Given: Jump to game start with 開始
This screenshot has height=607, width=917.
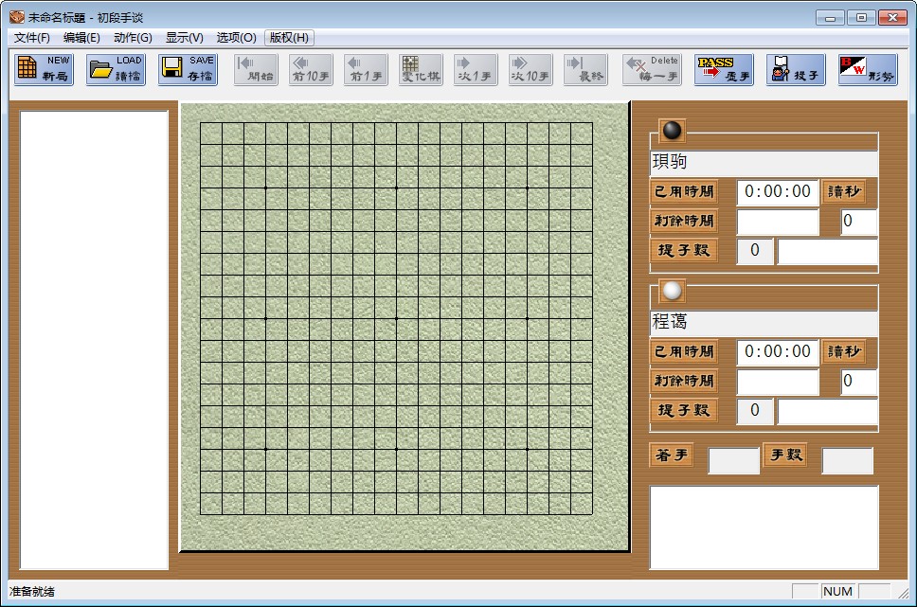Looking at the screenshot, I should [256, 69].
